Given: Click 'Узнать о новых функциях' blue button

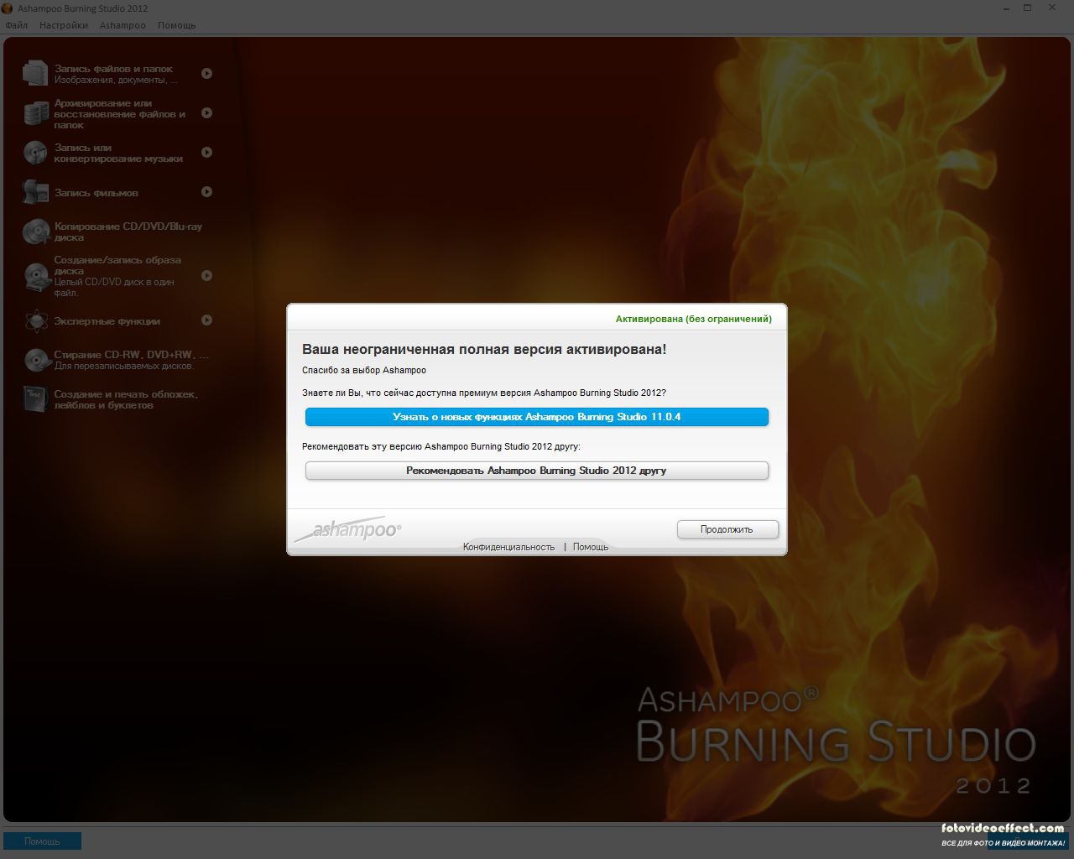Looking at the screenshot, I should [537, 417].
